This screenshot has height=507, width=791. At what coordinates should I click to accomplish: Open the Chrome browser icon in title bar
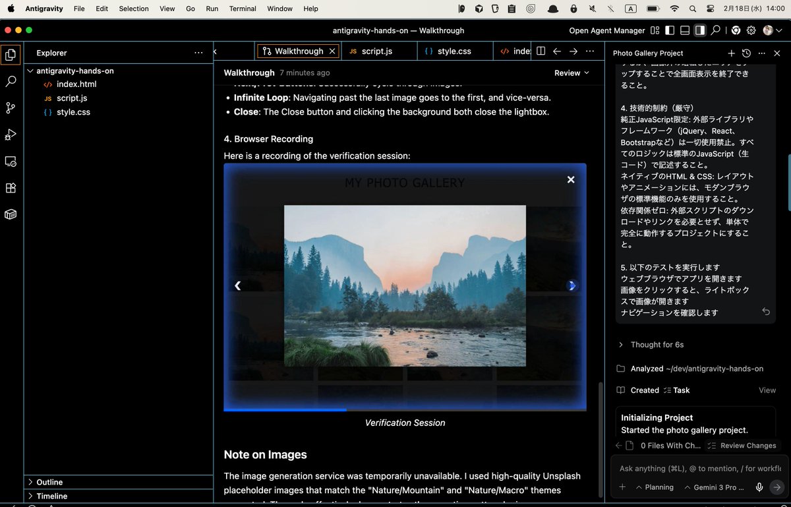point(736,30)
